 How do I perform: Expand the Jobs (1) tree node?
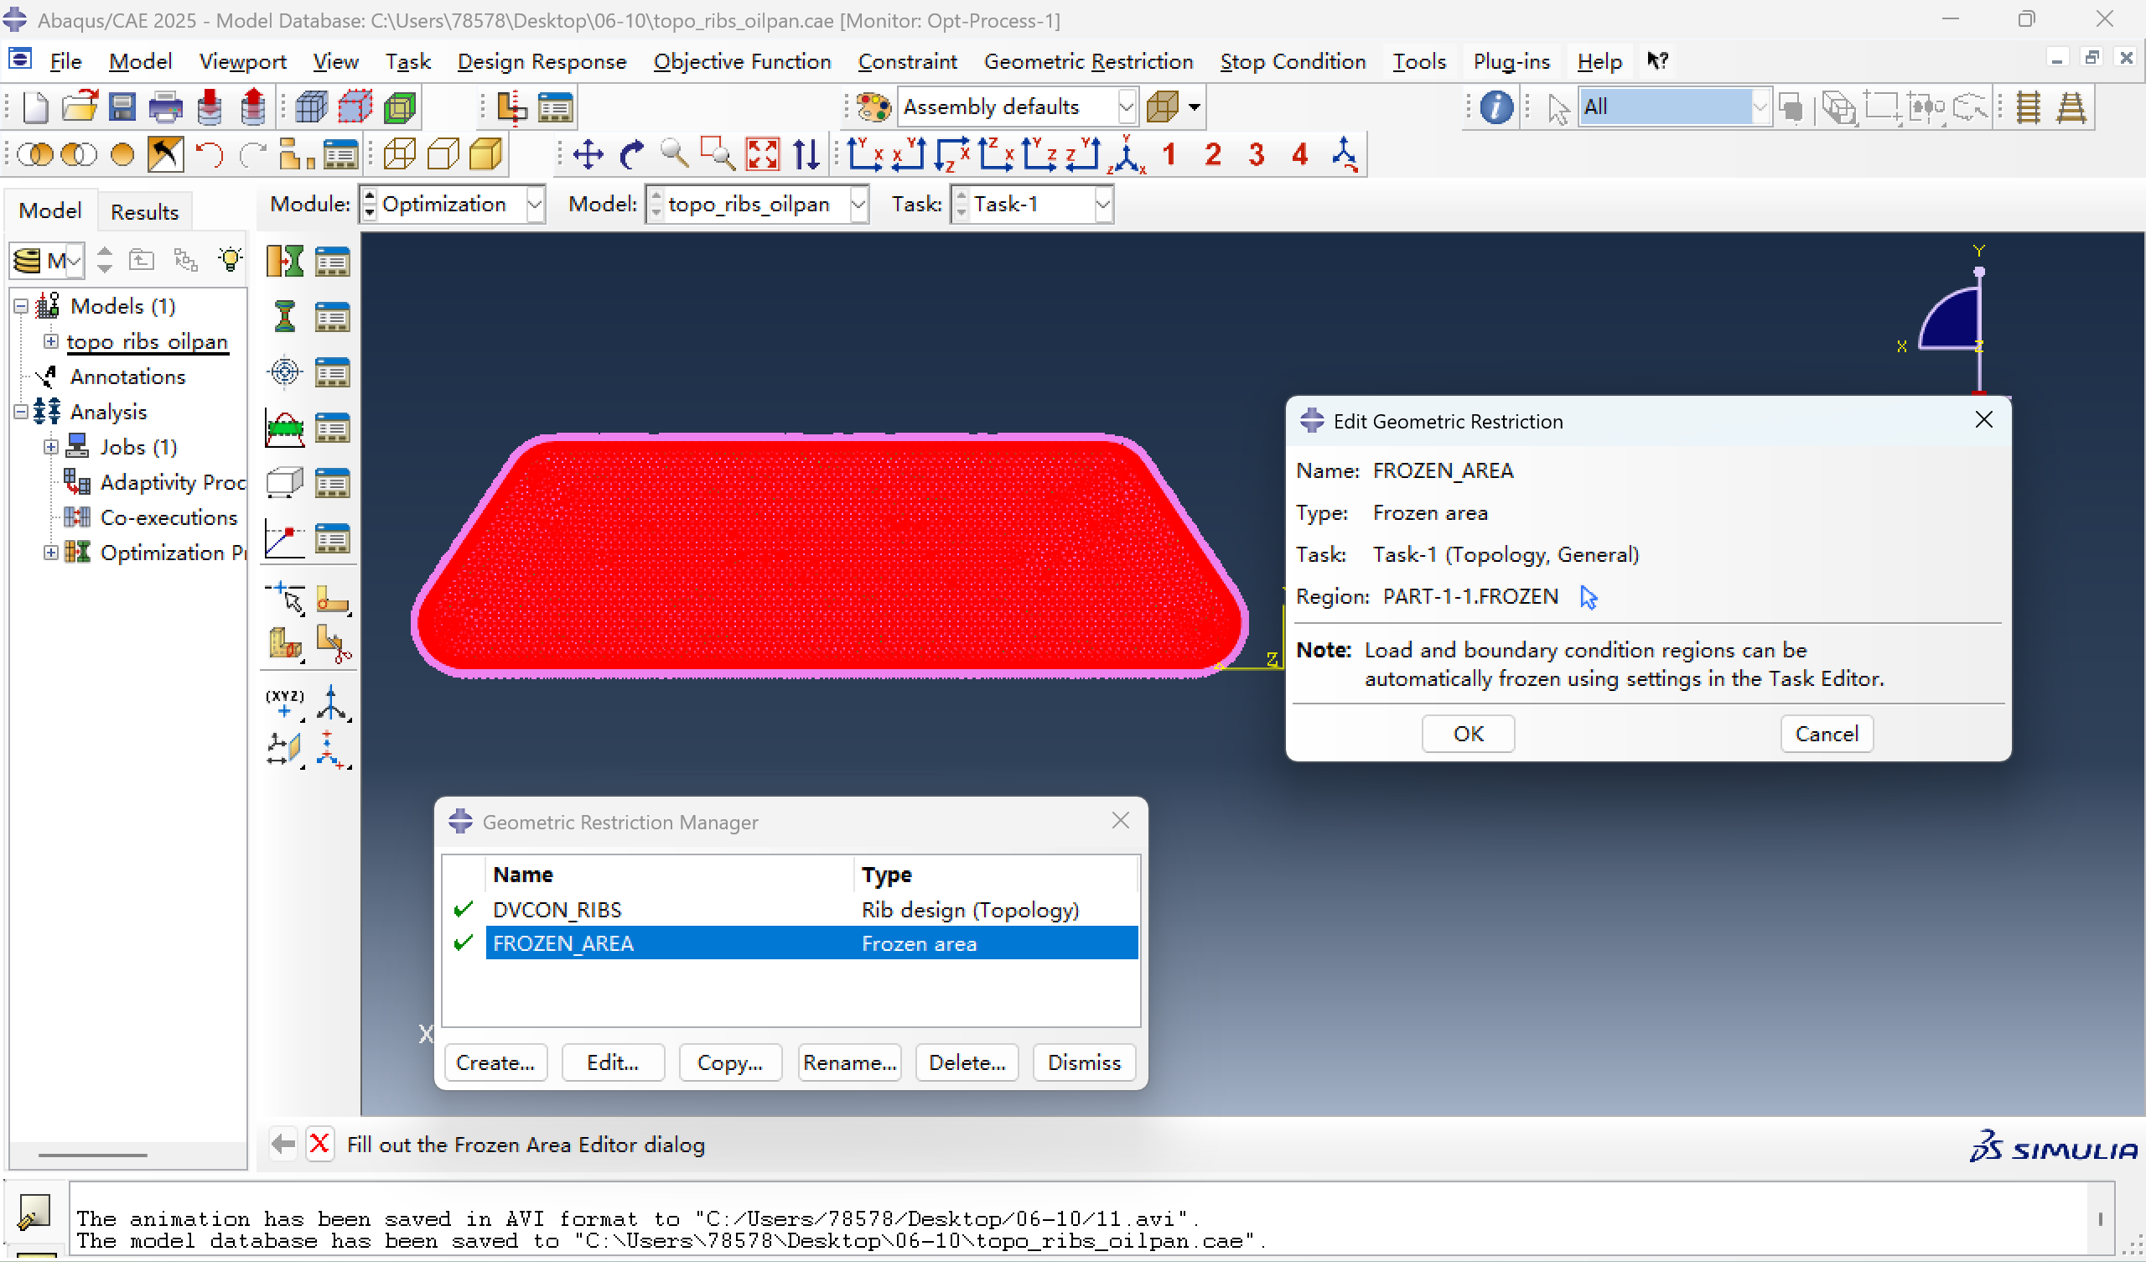tap(51, 446)
